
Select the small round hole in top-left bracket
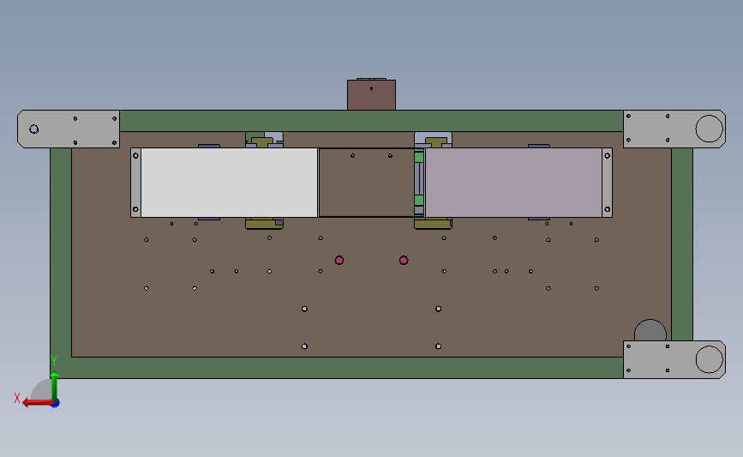click(33, 129)
